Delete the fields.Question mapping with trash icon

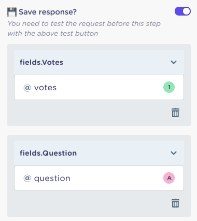coord(175,203)
